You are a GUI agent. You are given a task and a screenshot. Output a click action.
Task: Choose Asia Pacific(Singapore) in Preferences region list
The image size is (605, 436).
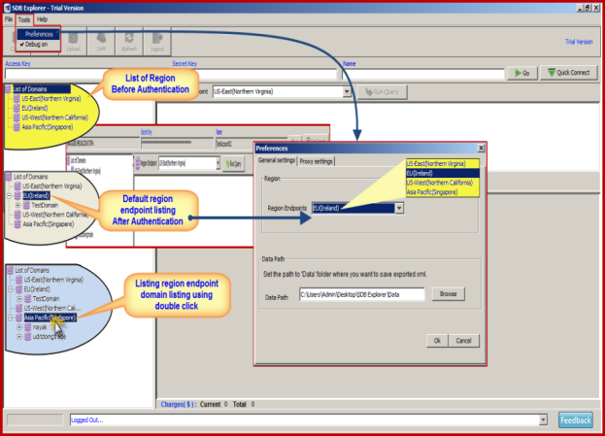point(443,192)
